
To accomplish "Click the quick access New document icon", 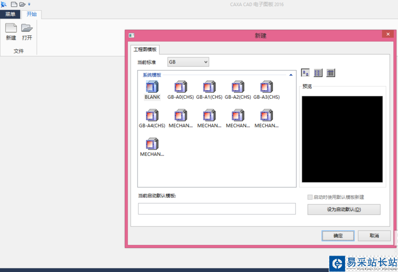I will (x=14, y=4).
